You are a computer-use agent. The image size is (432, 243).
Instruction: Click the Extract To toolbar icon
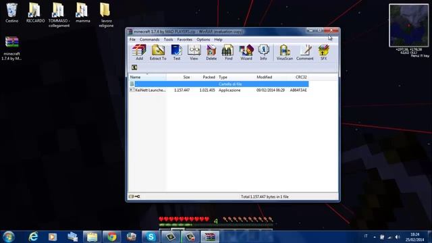(158, 53)
